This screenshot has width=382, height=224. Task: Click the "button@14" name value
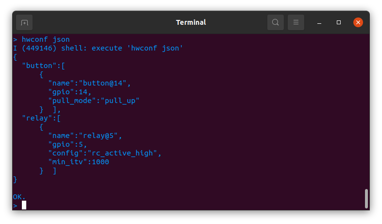103,83
